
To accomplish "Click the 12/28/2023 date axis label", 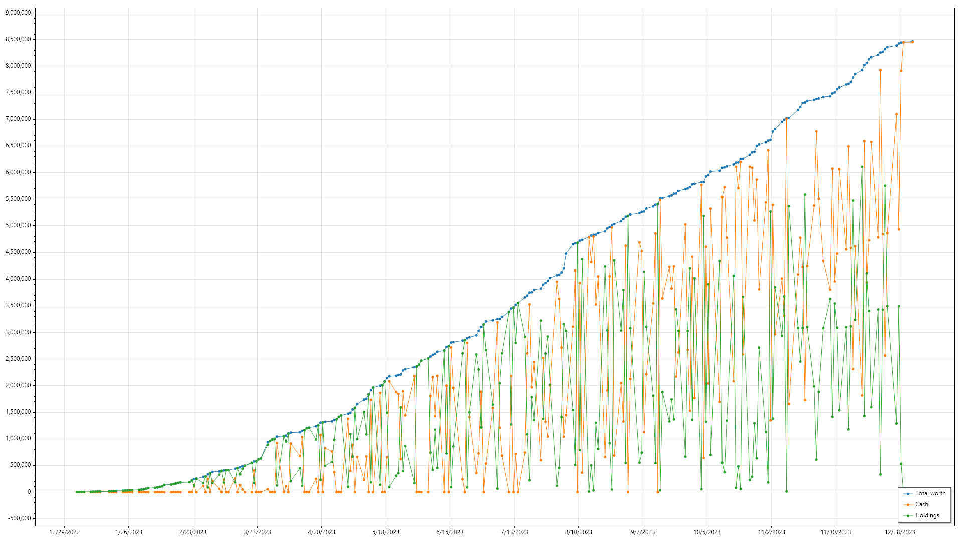I will tap(900, 532).
